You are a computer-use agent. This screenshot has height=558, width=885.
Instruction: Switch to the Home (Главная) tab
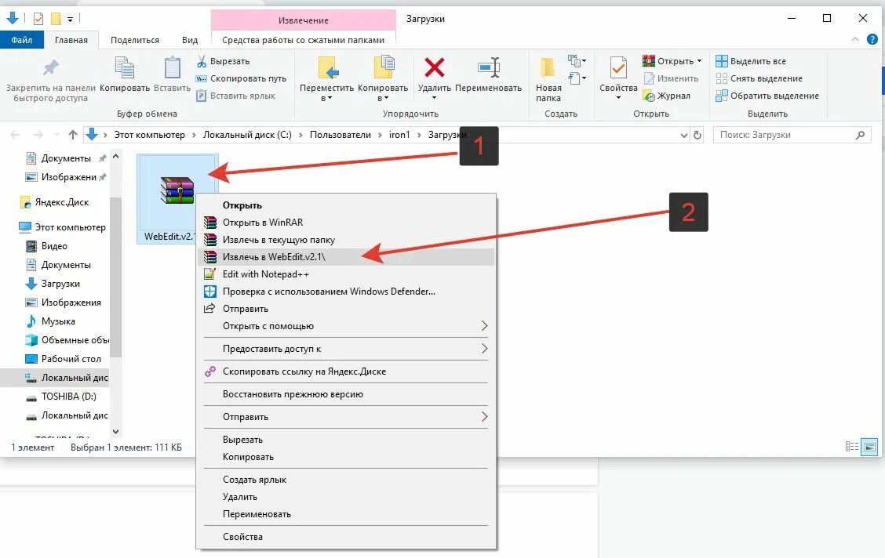[x=71, y=40]
